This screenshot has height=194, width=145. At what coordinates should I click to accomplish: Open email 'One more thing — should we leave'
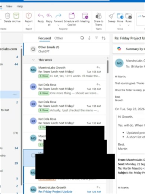click(65, 89)
